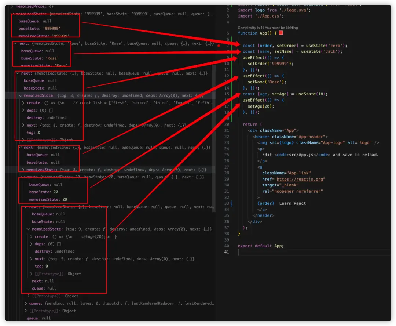Click the {order} Learn React line
Viewport: 396px width, 326px height.
pyautogui.click(x=281, y=203)
